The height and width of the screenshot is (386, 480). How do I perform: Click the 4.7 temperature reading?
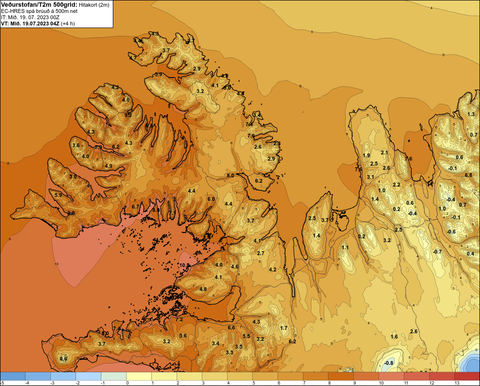(132, 58)
